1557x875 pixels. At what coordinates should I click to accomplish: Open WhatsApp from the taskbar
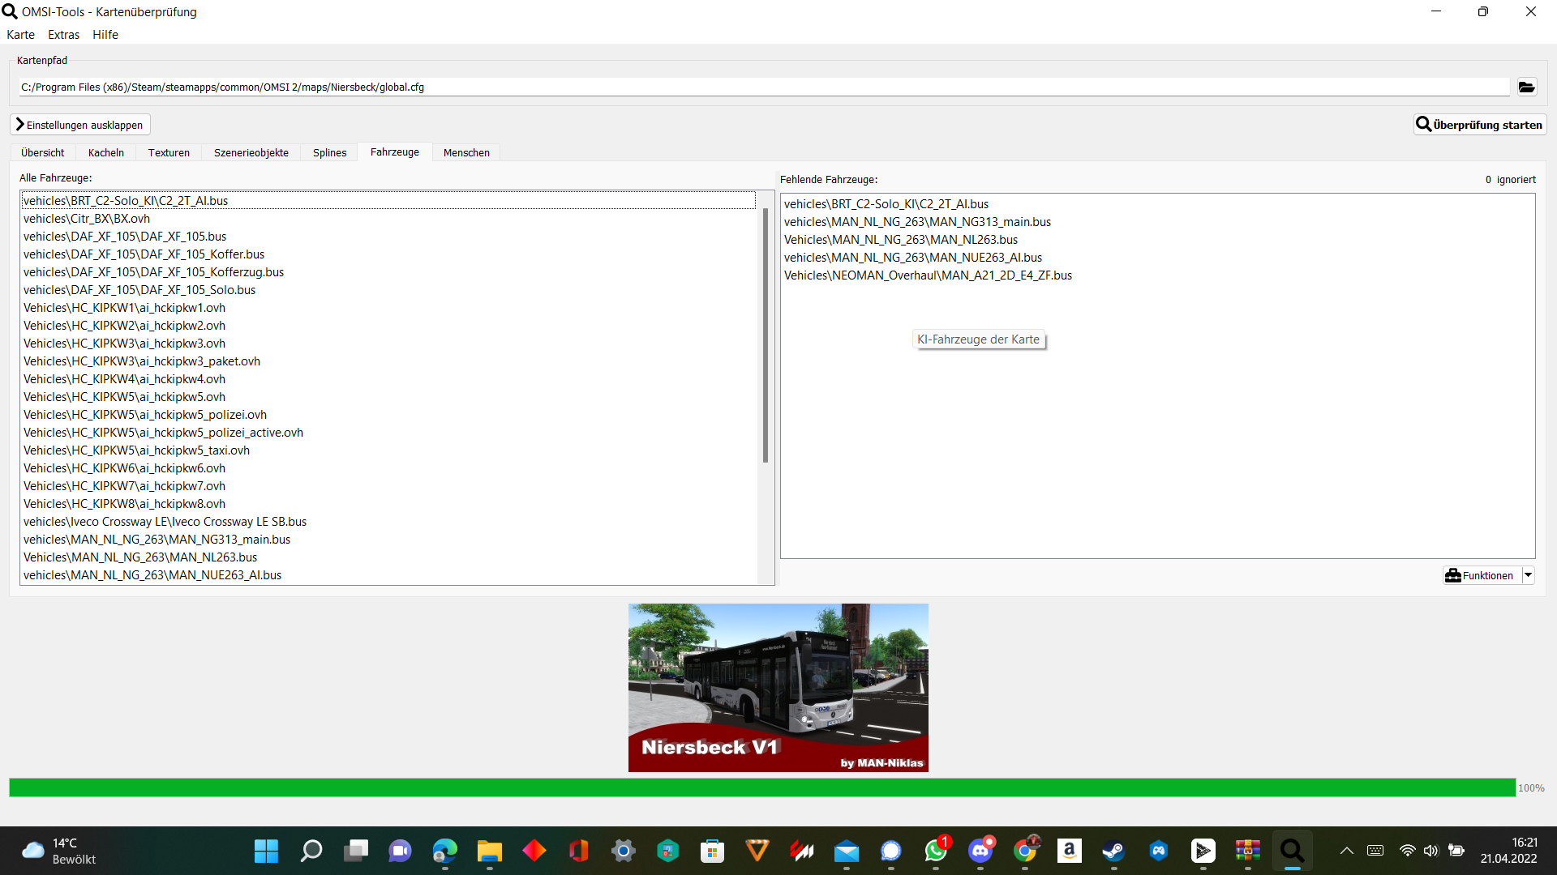pyautogui.click(x=936, y=851)
